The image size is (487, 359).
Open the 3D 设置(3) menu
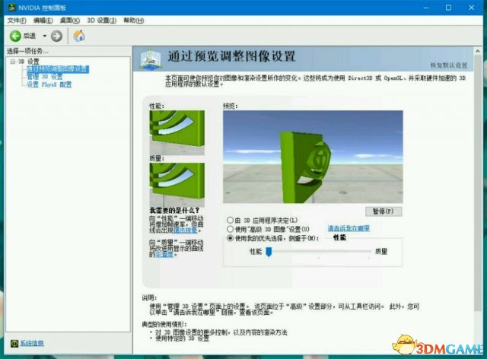pyautogui.click(x=101, y=21)
